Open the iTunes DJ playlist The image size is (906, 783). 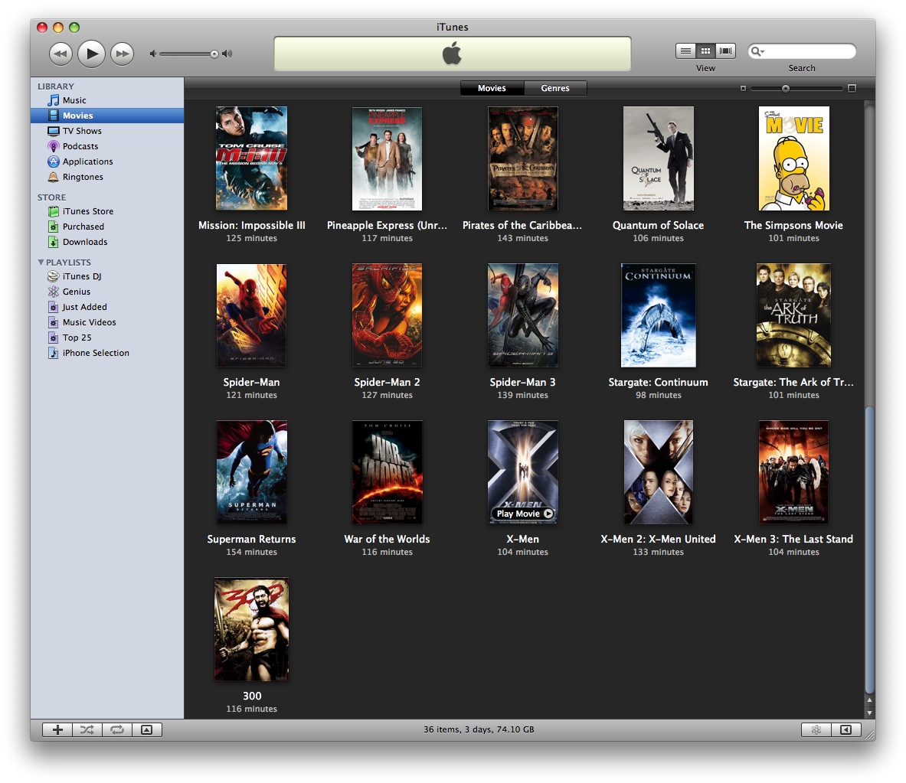(107, 276)
